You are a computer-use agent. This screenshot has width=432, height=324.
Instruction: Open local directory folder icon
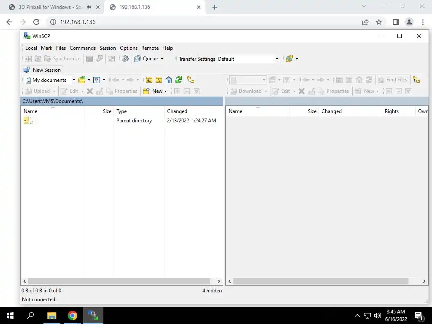click(82, 80)
